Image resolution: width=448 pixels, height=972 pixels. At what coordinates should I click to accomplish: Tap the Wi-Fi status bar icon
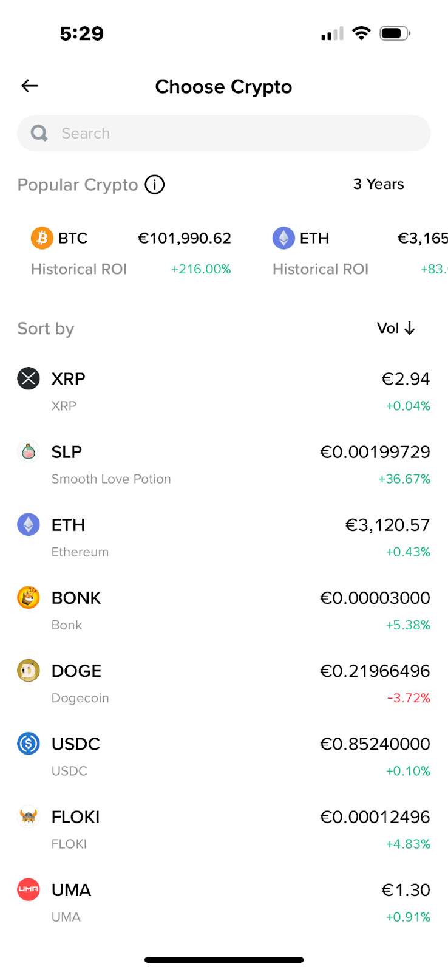point(361,33)
